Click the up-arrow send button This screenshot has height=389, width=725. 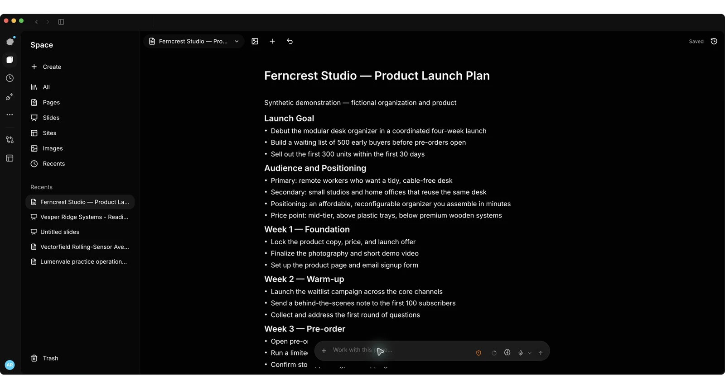(x=541, y=353)
